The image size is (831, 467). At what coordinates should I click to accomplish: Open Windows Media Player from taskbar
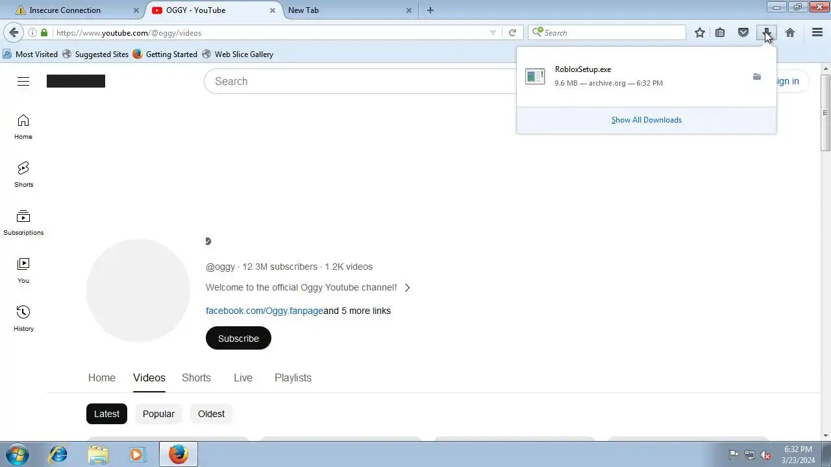(x=137, y=454)
